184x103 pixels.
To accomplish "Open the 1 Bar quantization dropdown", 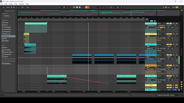I will 28,7.
